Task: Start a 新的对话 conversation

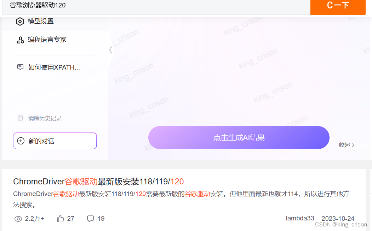Action: tap(55, 141)
